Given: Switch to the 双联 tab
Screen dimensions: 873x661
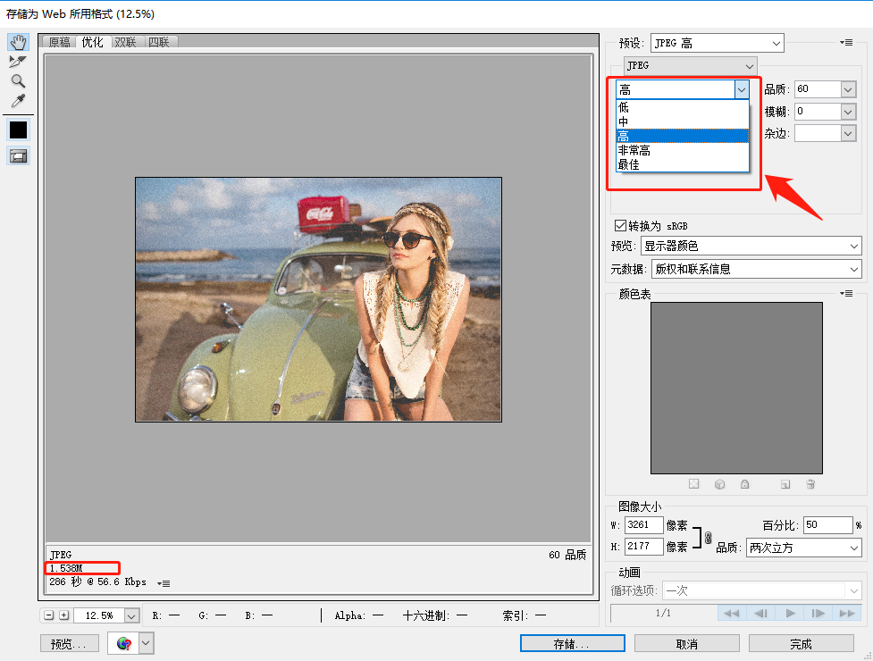Looking at the screenshot, I should click(124, 42).
